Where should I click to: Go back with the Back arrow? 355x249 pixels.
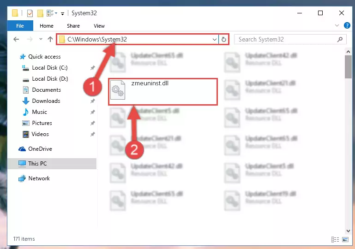[x=16, y=39]
